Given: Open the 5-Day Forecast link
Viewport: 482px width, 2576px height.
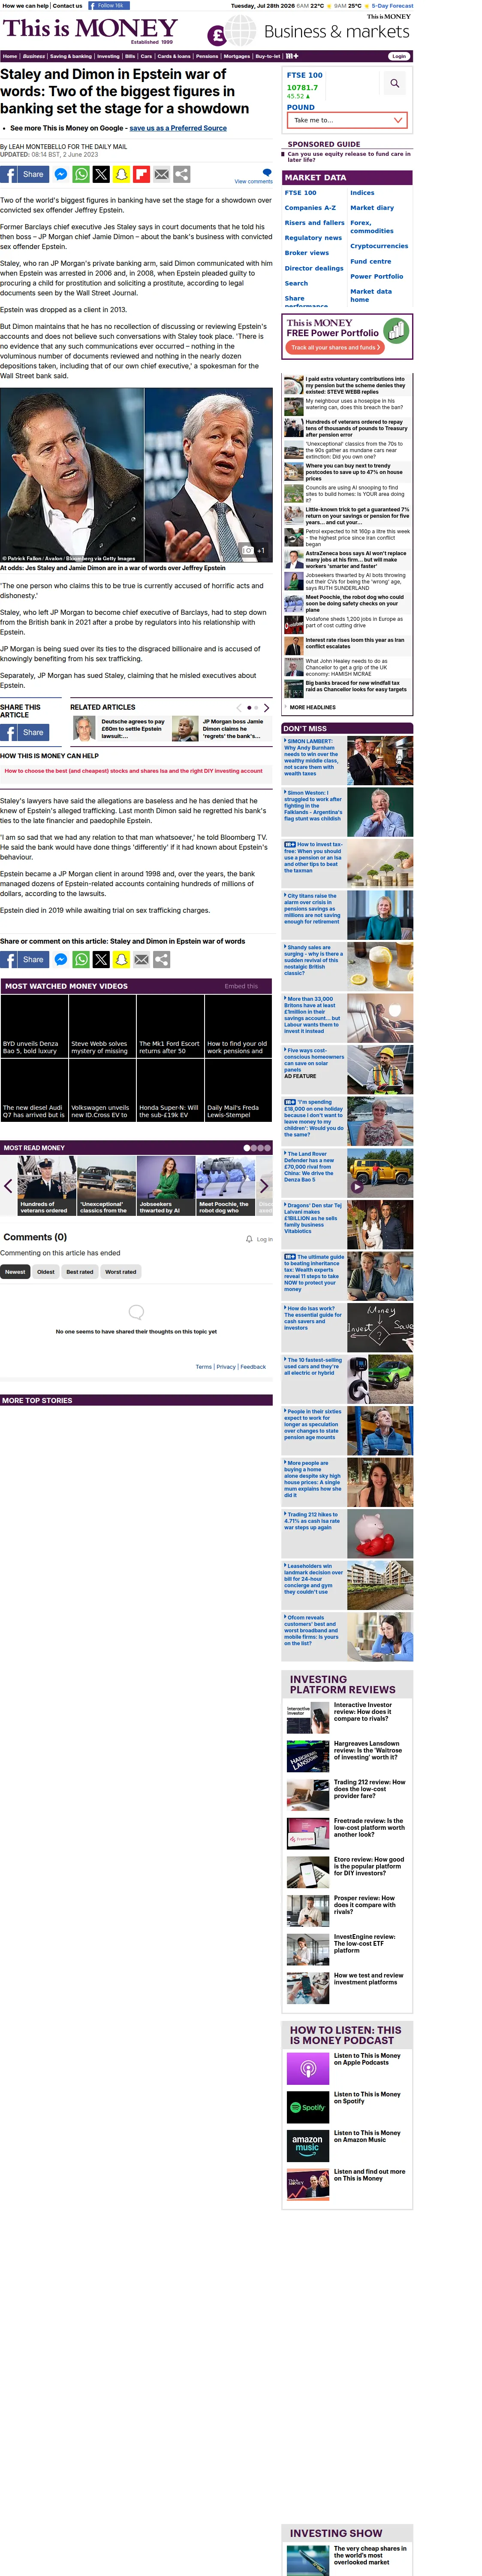Looking at the screenshot, I should [x=393, y=5].
